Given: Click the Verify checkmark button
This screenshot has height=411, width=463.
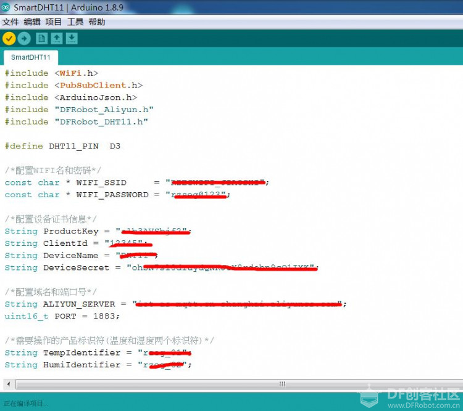Looking at the screenshot, I should (x=9, y=39).
